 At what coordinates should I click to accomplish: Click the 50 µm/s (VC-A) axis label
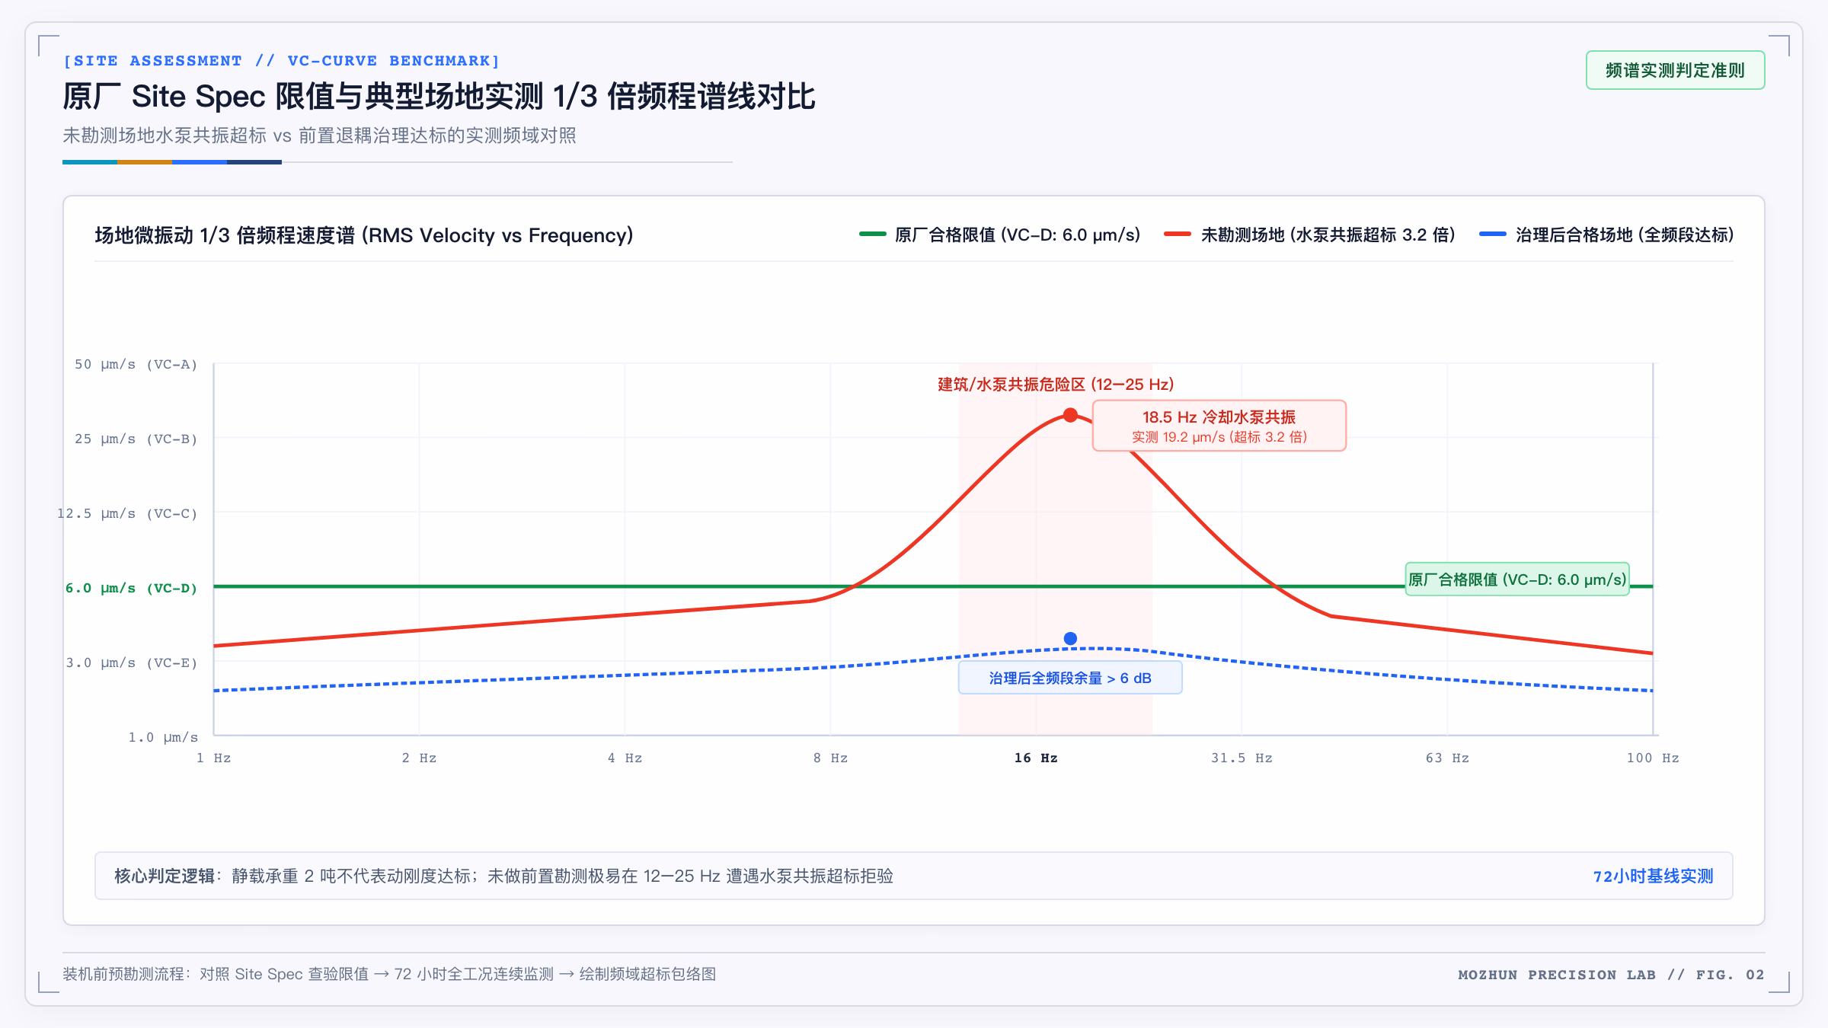pos(136,364)
